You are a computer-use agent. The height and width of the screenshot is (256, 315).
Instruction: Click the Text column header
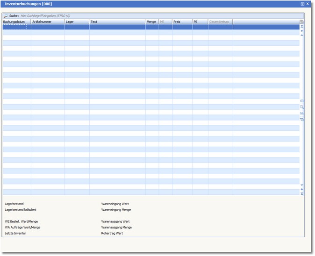click(x=117, y=21)
